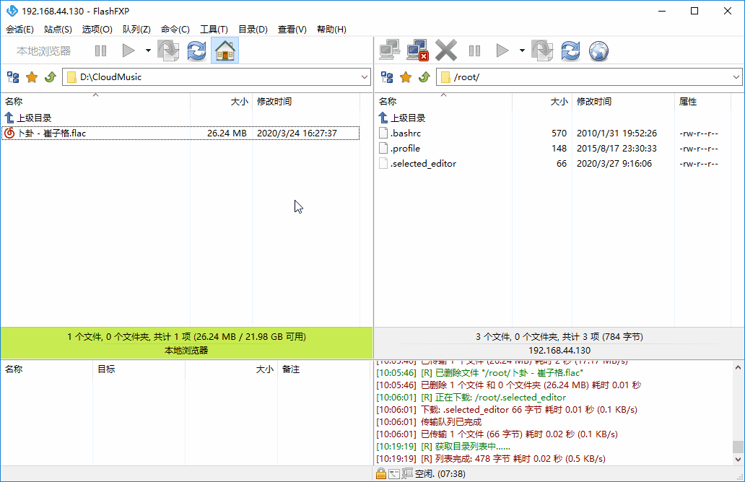Click the padlock icon in status bar

[381, 473]
